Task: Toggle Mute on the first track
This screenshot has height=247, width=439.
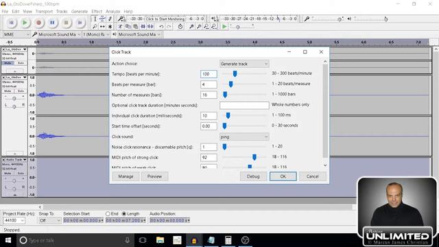Action: click(x=8, y=63)
